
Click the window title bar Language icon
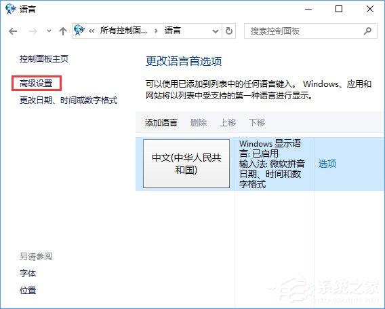tap(11, 9)
